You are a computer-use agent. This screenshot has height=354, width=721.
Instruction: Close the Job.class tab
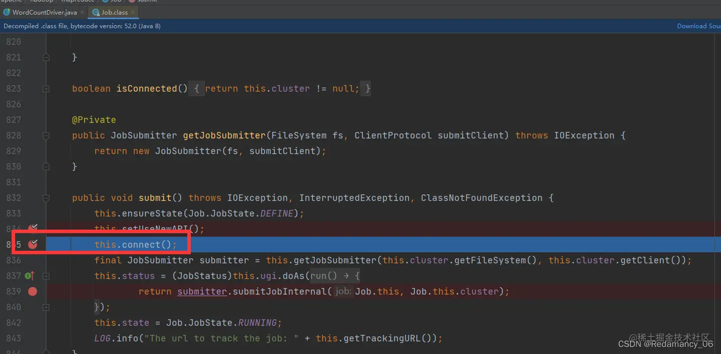(133, 12)
